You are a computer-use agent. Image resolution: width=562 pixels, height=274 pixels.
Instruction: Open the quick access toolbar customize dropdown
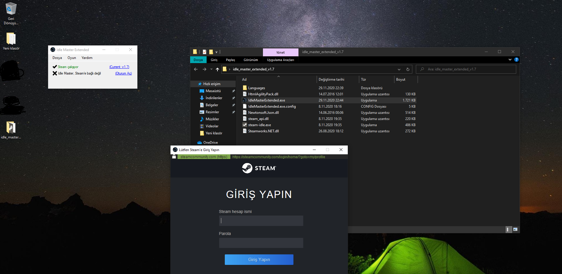pos(217,52)
